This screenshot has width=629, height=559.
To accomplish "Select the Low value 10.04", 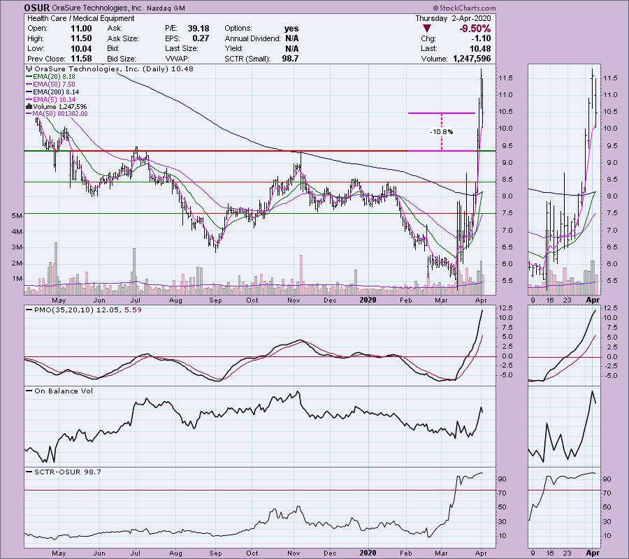I will pyautogui.click(x=82, y=48).
